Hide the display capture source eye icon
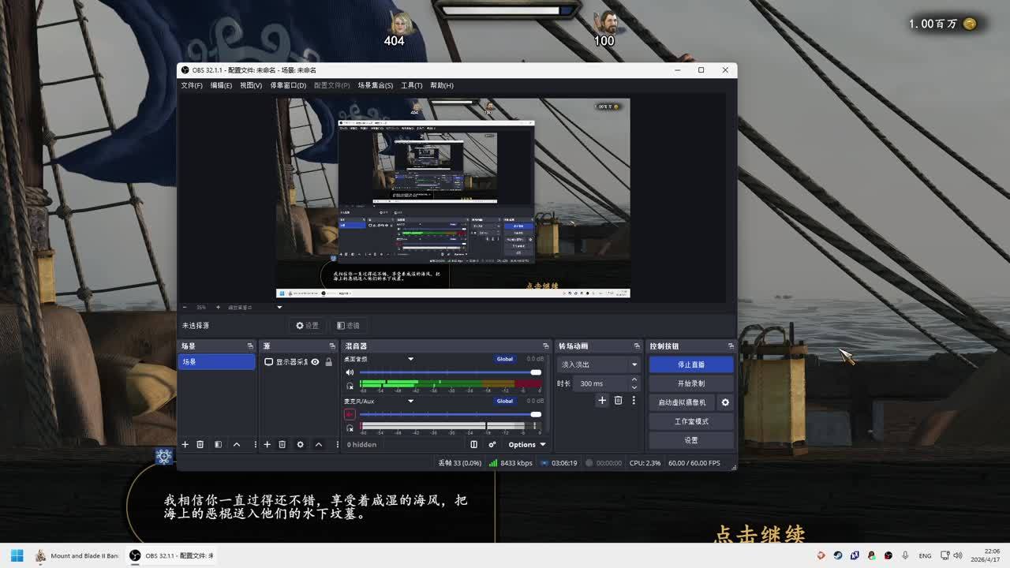1010x568 pixels. pyautogui.click(x=315, y=362)
